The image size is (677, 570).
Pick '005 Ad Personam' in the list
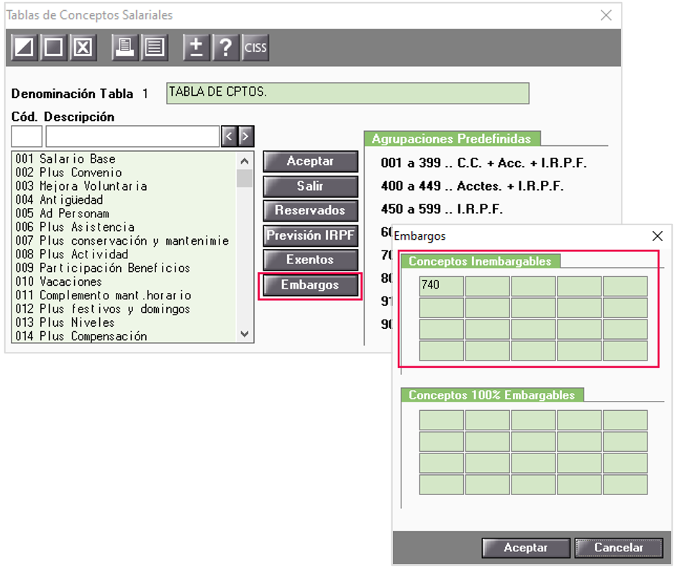point(124,213)
